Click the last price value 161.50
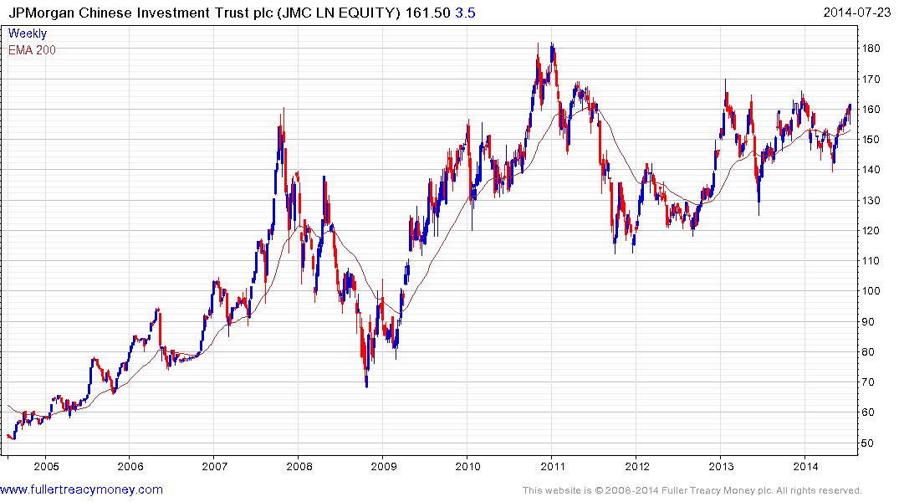Image resolution: width=899 pixels, height=502 pixels. (427, 13)
